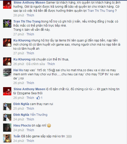Like Hai Vu's comment via Thích
Viewport: 127px width, 144px height.
(30, 83)
